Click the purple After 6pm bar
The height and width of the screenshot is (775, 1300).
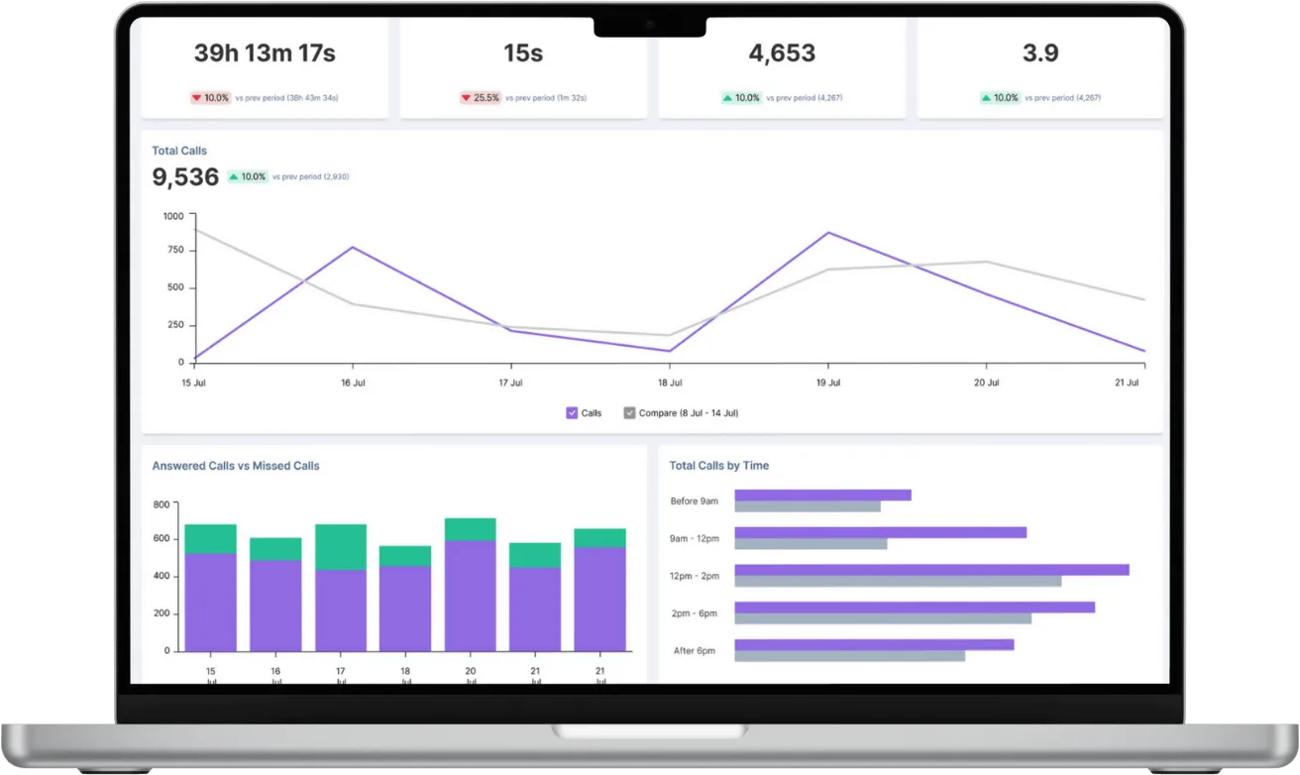[x=873, y=644]
